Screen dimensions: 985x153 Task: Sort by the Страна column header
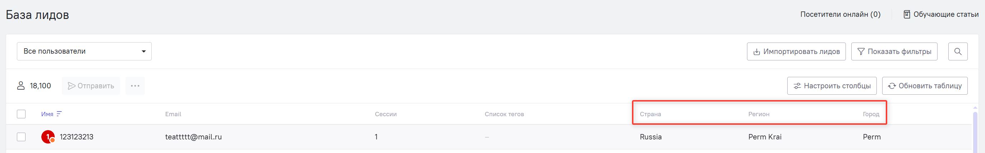(650, 114)
